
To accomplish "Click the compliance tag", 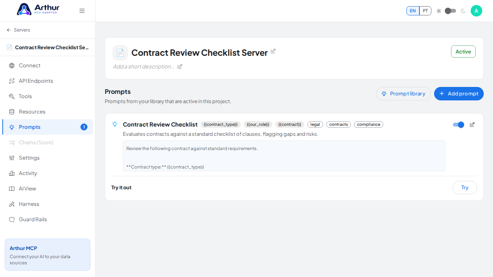I will (369, 124).
